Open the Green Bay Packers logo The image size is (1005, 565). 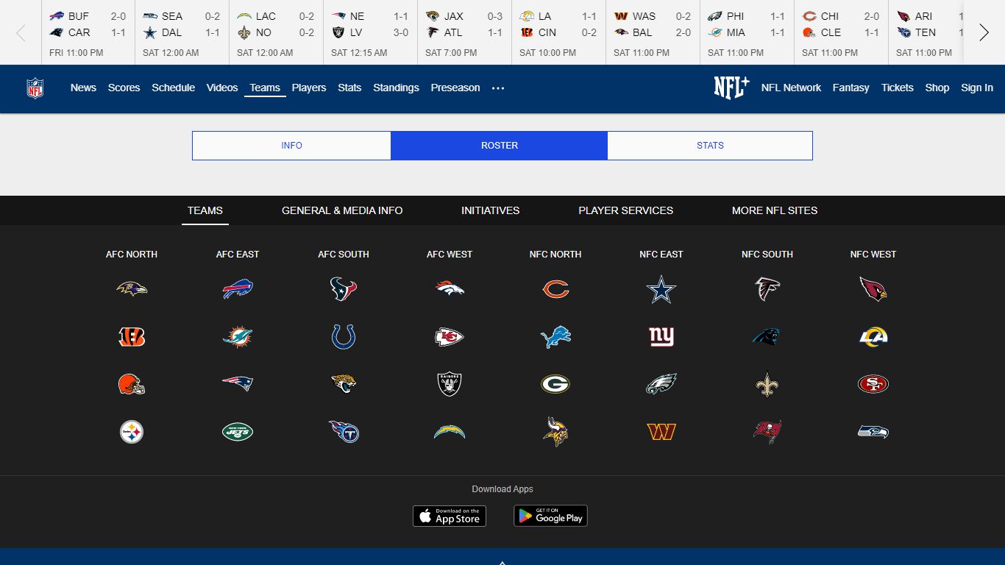555,384
